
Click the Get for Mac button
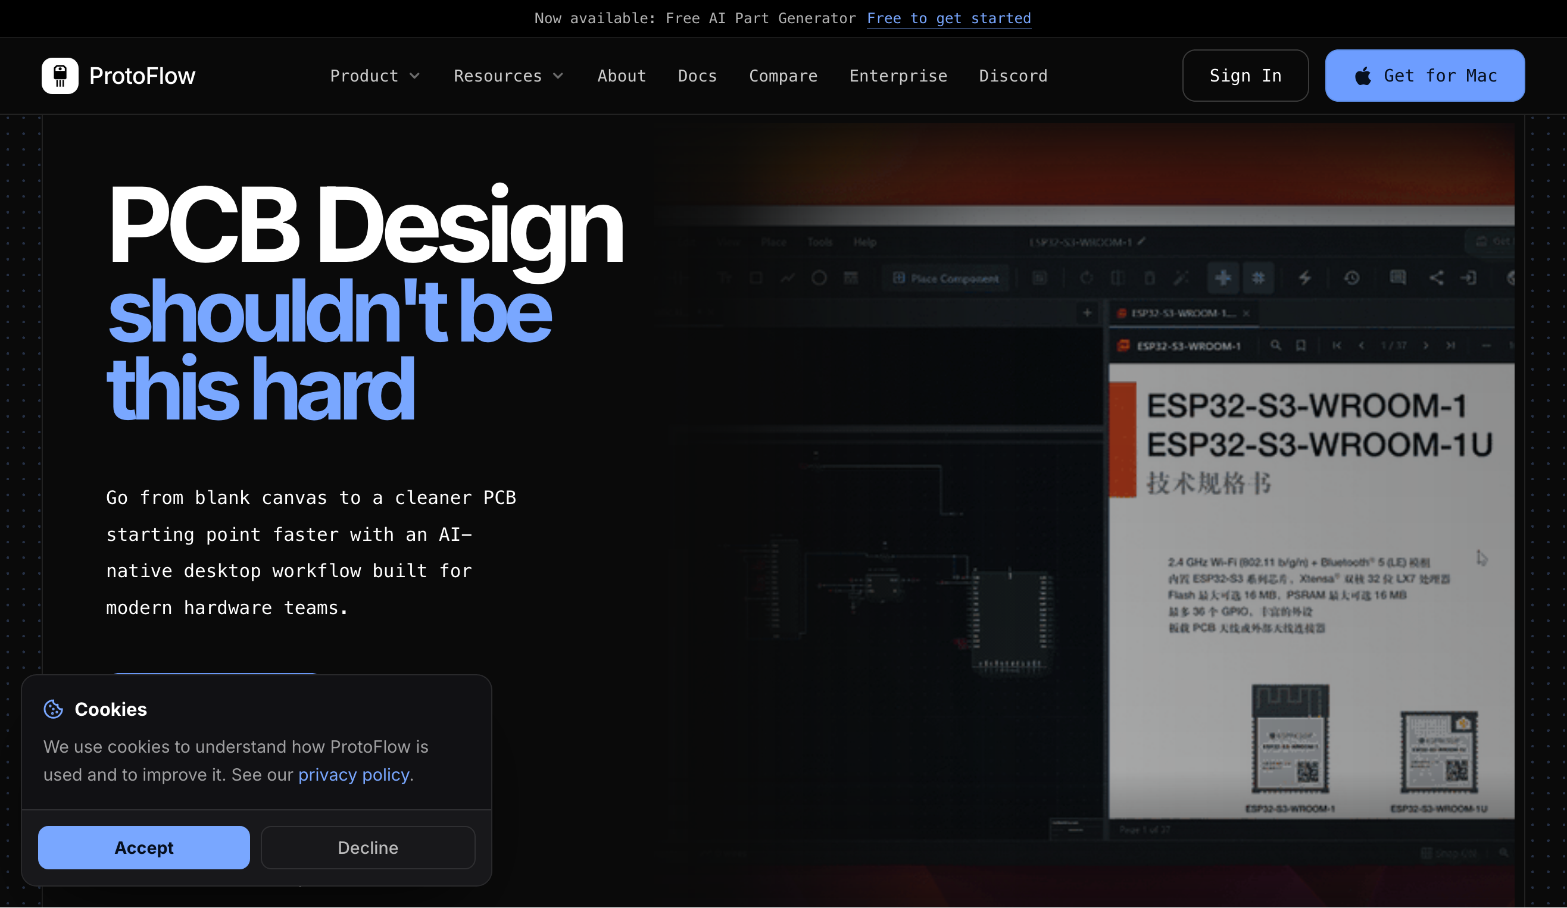[x=1425, y=76]
